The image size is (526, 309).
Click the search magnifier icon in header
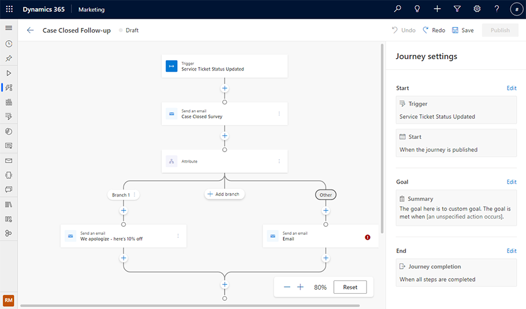click(398, 9)
